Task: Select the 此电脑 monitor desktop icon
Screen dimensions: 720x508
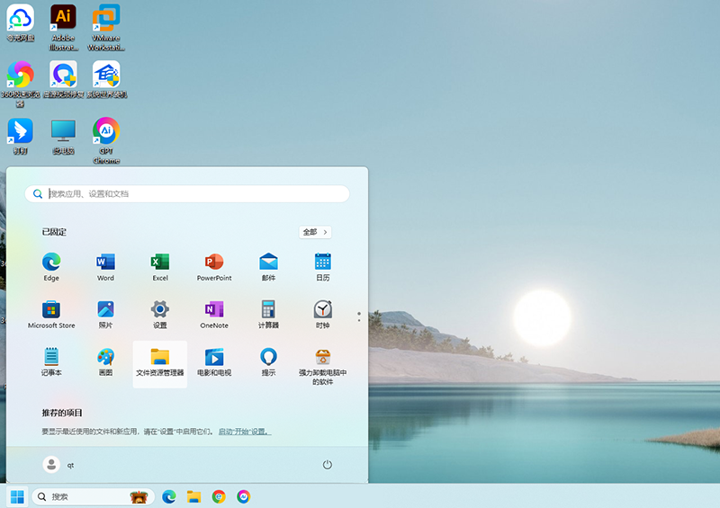Action: click(x=63, y=137)
